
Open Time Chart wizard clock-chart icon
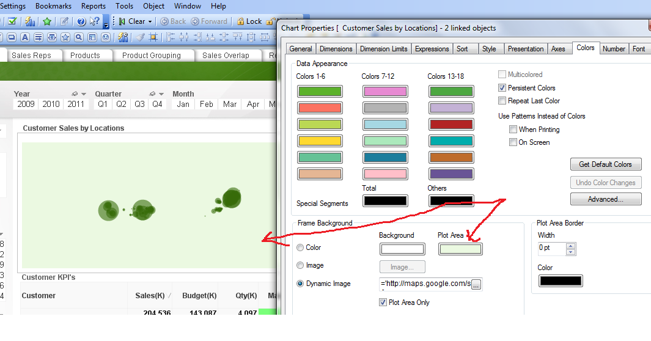click(x=123, y=37)
